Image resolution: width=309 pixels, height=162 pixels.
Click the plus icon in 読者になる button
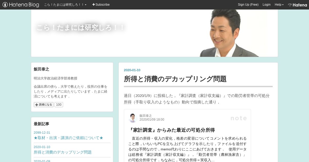[x=37, y=105]
